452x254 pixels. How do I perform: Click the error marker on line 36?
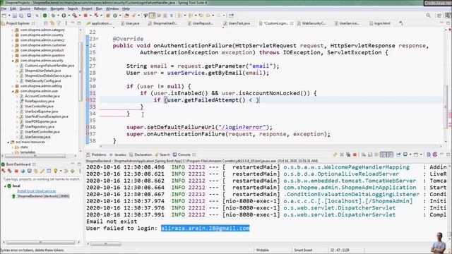88,127
